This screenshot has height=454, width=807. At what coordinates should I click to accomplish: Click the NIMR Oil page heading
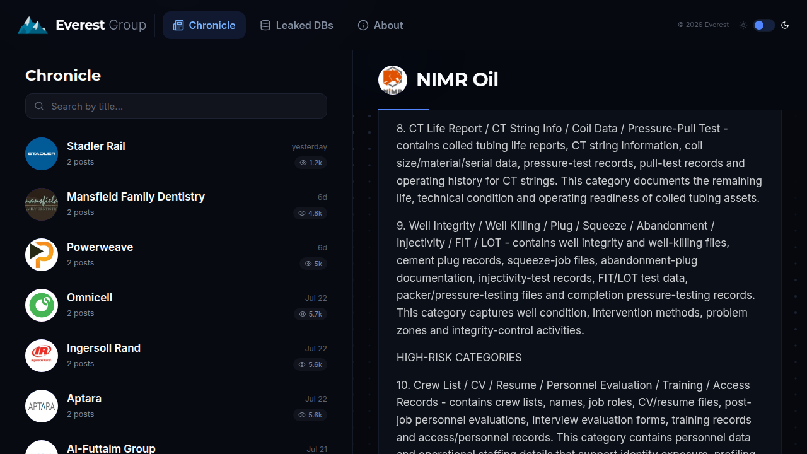pos(457,80)
